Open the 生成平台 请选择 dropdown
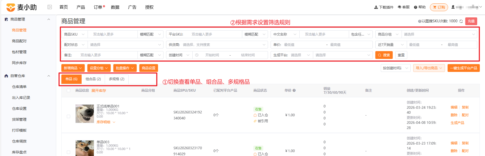 (300, 55)
